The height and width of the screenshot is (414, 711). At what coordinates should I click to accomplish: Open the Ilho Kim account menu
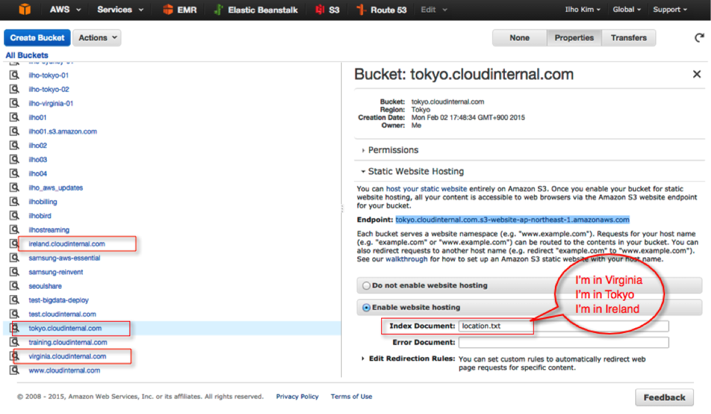pyautogui.click(x=582, y=9)
